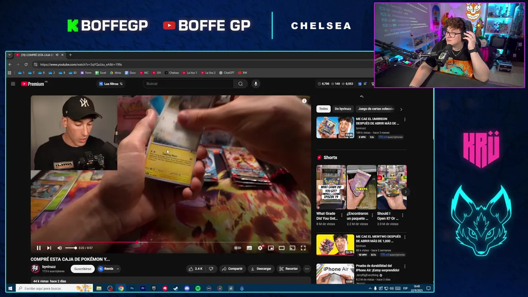
Task: Open the Los filtros extension button
Action: (x=111, y=84)
